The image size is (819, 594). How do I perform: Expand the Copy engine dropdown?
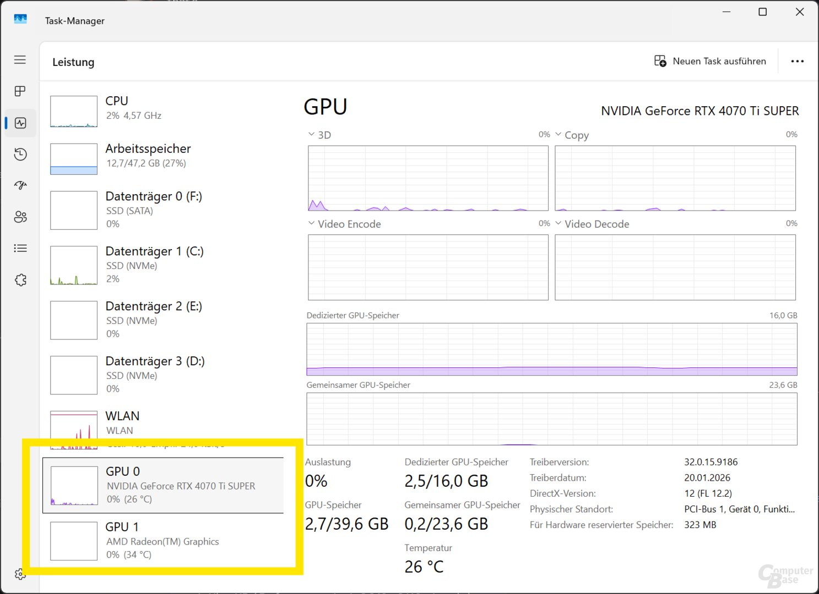point(558,135)
